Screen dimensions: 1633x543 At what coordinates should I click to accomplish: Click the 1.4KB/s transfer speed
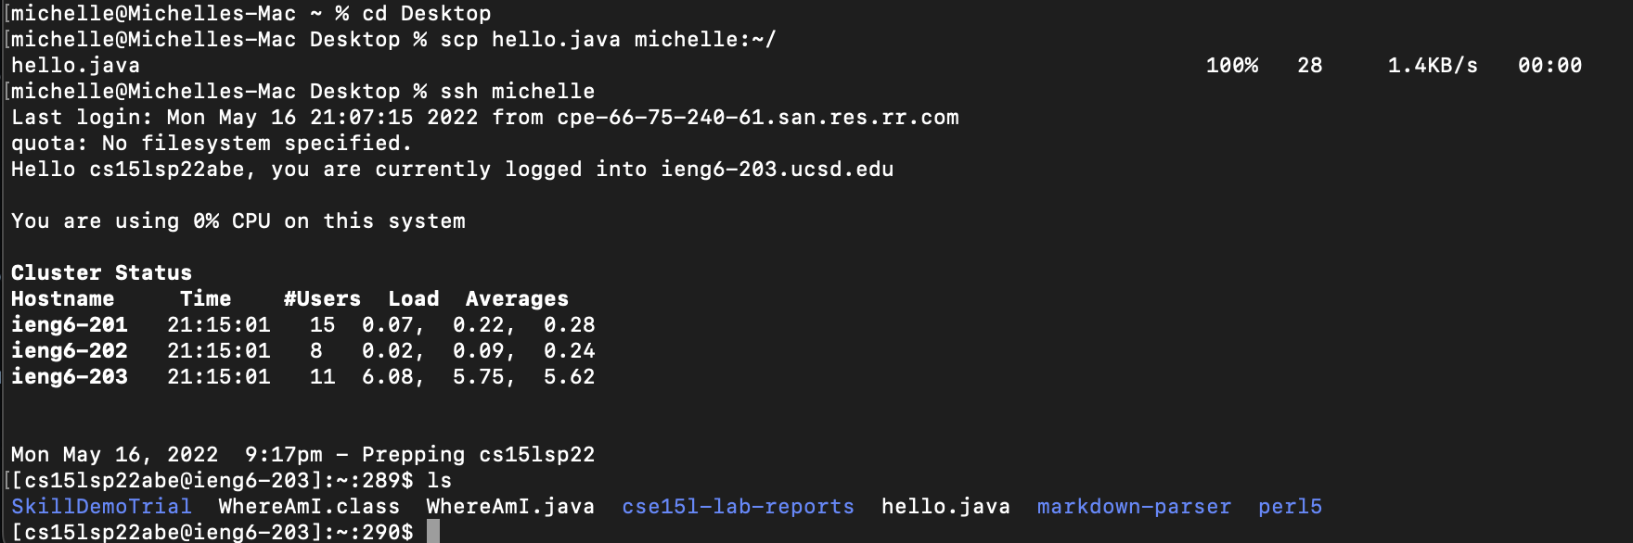[x=1432, y=66]
